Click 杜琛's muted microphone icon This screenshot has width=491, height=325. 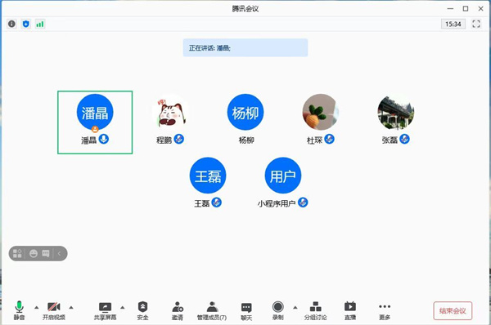click(329, 139)
